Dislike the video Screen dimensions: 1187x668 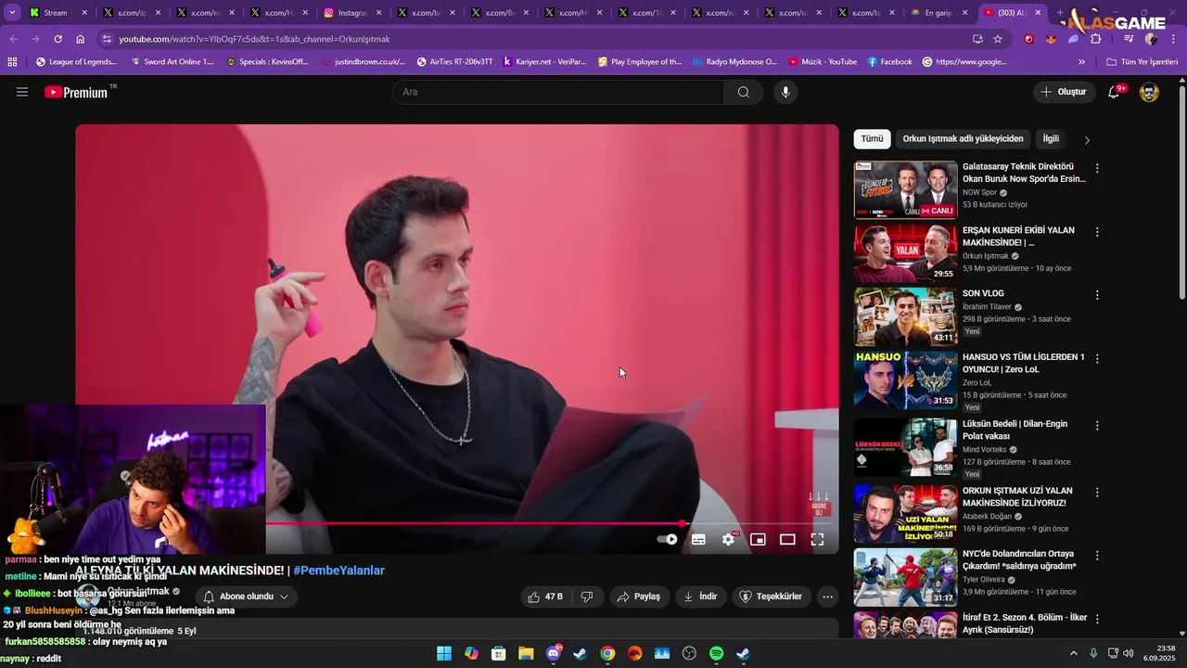point(587,597)
